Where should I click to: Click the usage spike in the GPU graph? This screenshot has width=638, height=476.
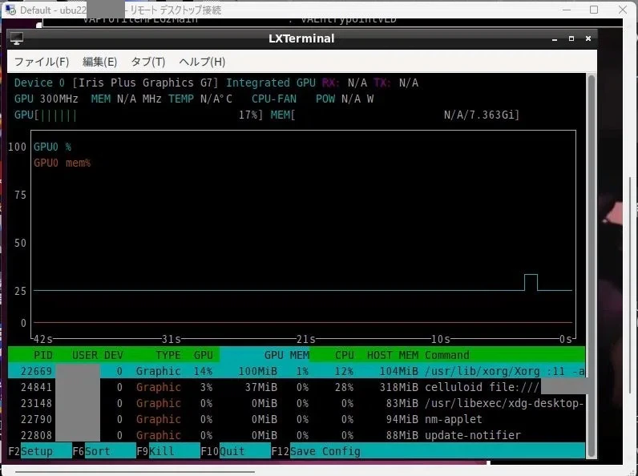click(x=531, y=282)
